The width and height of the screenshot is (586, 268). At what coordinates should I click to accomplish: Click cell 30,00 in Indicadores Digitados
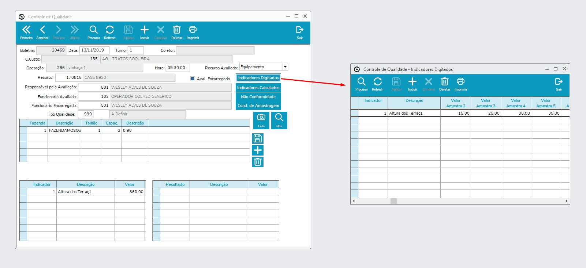516,113
